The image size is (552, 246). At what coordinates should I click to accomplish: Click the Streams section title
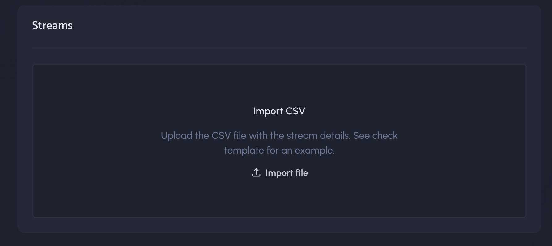point(52,25)
